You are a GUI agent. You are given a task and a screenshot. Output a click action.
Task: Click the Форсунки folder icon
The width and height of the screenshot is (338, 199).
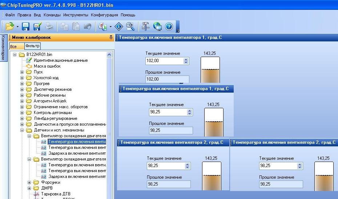point(36,182)
